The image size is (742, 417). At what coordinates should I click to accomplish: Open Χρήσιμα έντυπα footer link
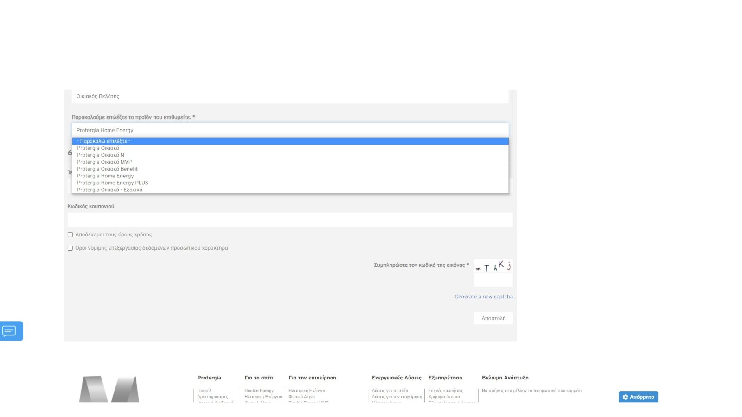coord(444,397)
